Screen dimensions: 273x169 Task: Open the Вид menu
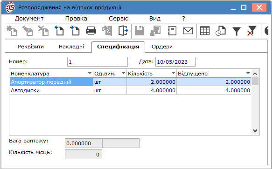[155, 19]
